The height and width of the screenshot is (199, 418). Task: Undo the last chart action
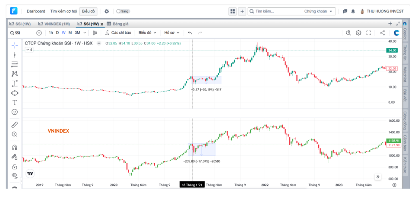click(x=190, y=33)
